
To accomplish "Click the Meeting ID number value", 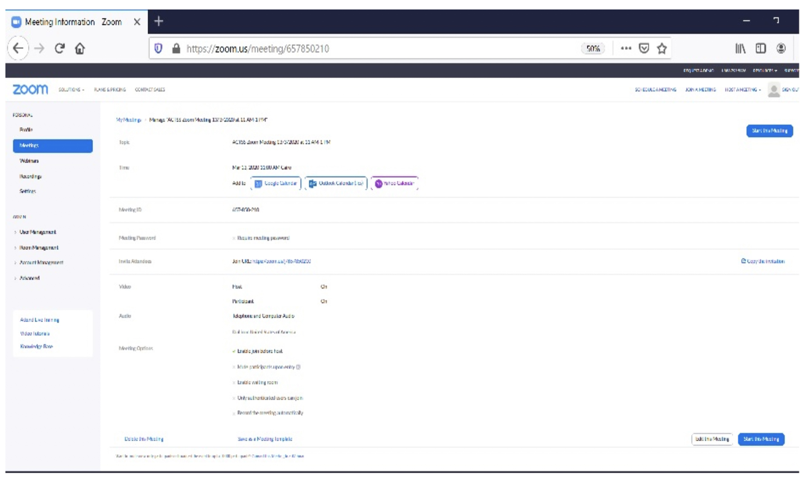I will [x=246, y=210].
